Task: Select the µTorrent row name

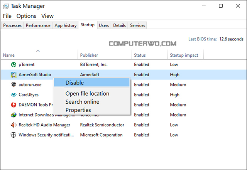Action: (x=27, y=64)
